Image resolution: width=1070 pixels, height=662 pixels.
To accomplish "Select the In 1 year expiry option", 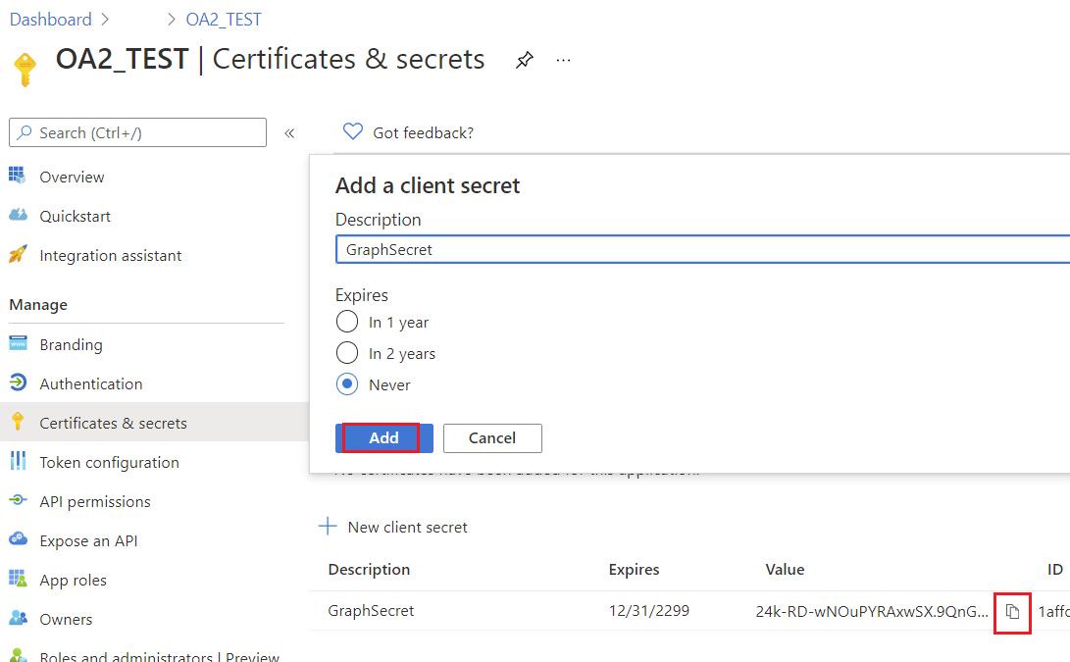I will coord(347,323).
